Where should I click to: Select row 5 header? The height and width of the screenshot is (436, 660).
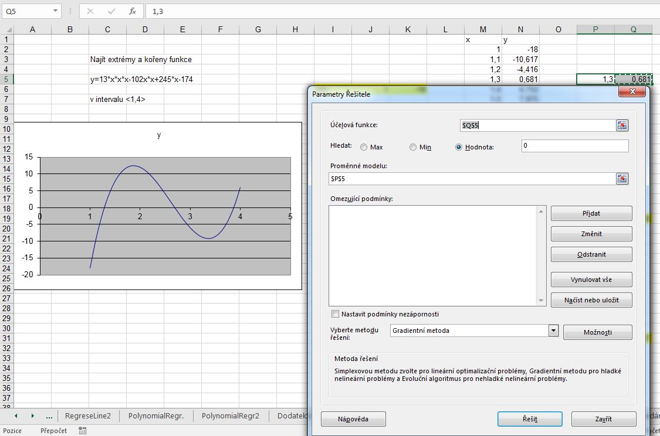[x=6, y=79]
